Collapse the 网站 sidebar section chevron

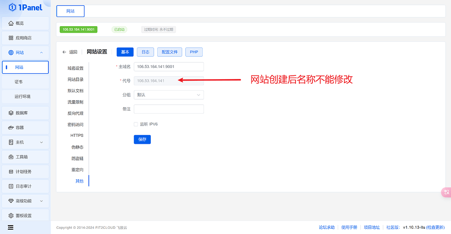[41, 53]
